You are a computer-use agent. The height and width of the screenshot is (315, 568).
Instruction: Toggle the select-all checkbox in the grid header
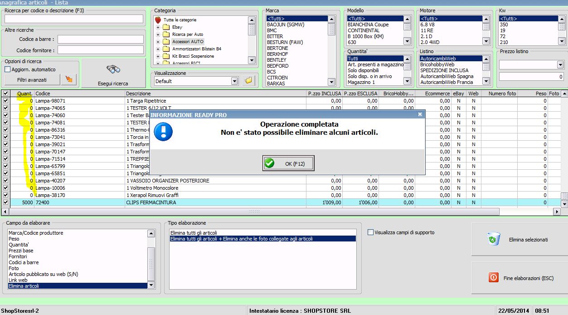[5, 94]
